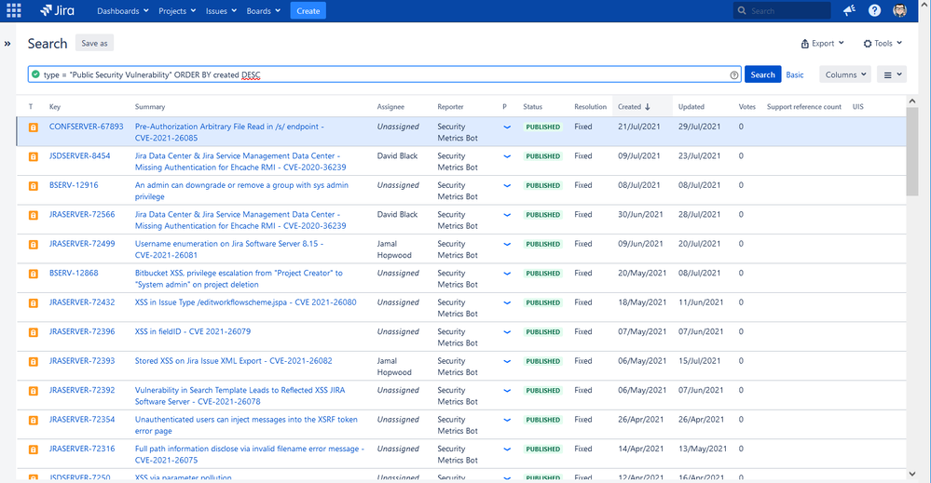931x483 pixels.
Task: Click issue type icon for JRASERVER-72432
Action: point(34,302)
